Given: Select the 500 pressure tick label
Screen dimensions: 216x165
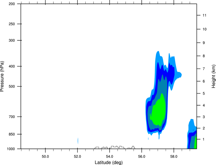Looking at the screenshot, I should point(12,86).
